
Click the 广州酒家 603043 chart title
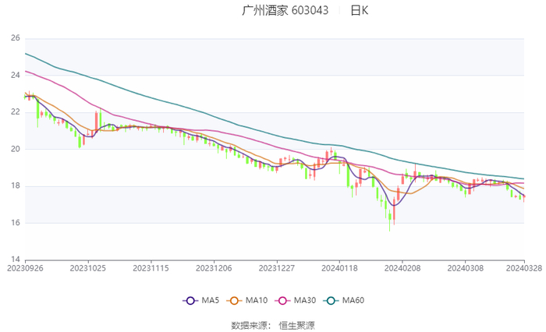[x=285, y=11]
